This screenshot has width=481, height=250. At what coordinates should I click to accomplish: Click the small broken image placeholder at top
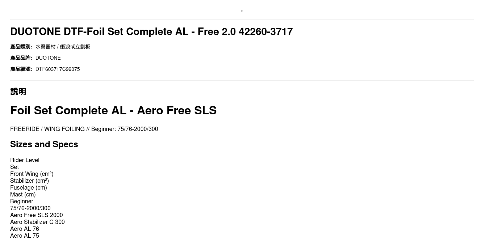242,11
